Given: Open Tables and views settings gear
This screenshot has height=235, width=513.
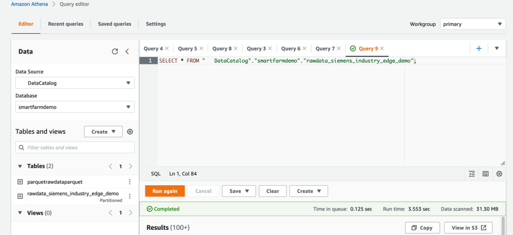Looking at the screenshot, I should [x=130, y=132].
